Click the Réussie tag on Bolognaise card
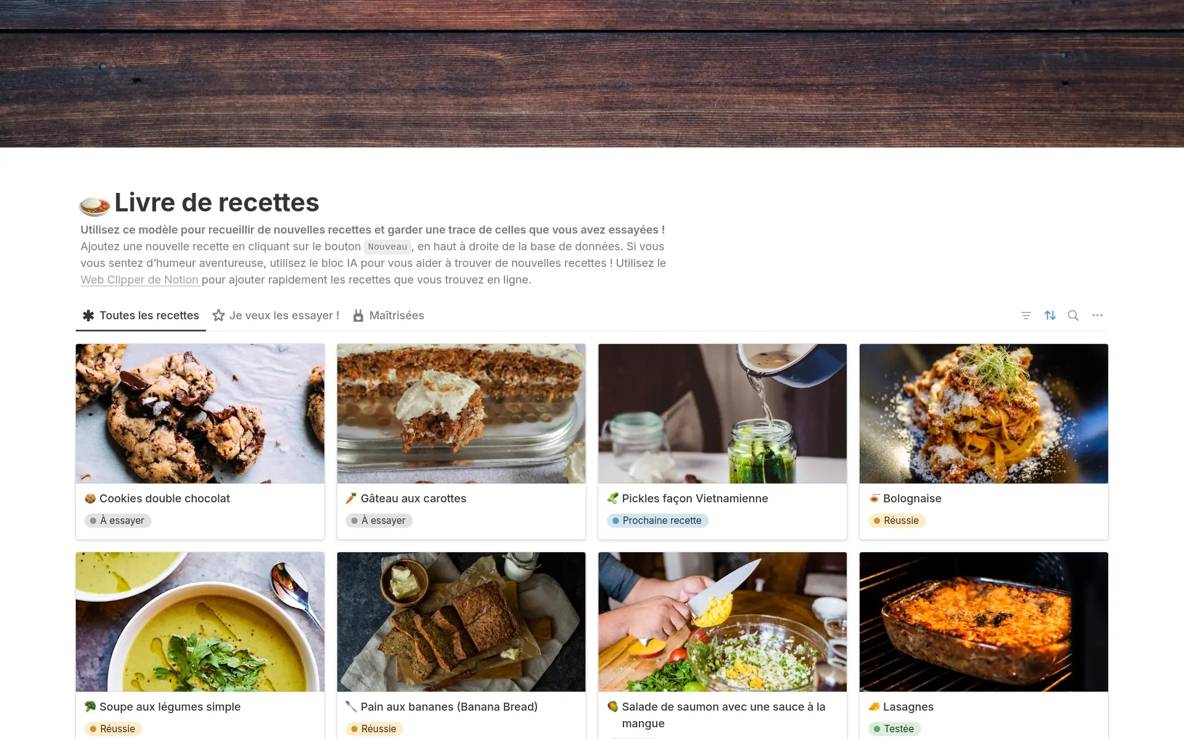The height and width of the screenshot is (739, 1184). [x=897, y=521]
